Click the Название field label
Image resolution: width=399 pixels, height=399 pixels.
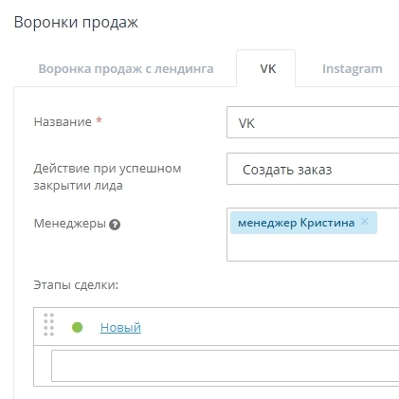[63, 122]
